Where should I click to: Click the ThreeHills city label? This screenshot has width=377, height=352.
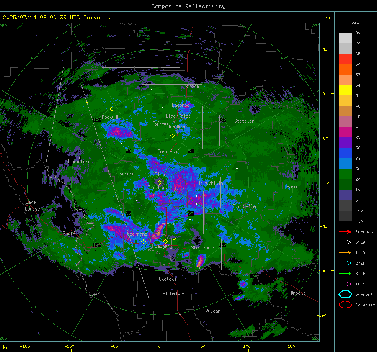[x=211, y=183]
